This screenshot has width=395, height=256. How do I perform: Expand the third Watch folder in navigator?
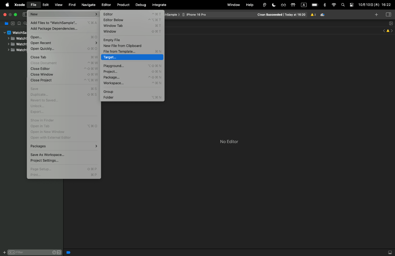[8, 50]
